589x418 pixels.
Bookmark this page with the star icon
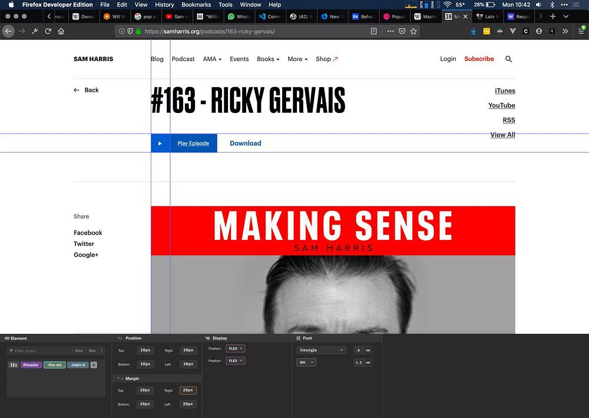tap(413, 32)
